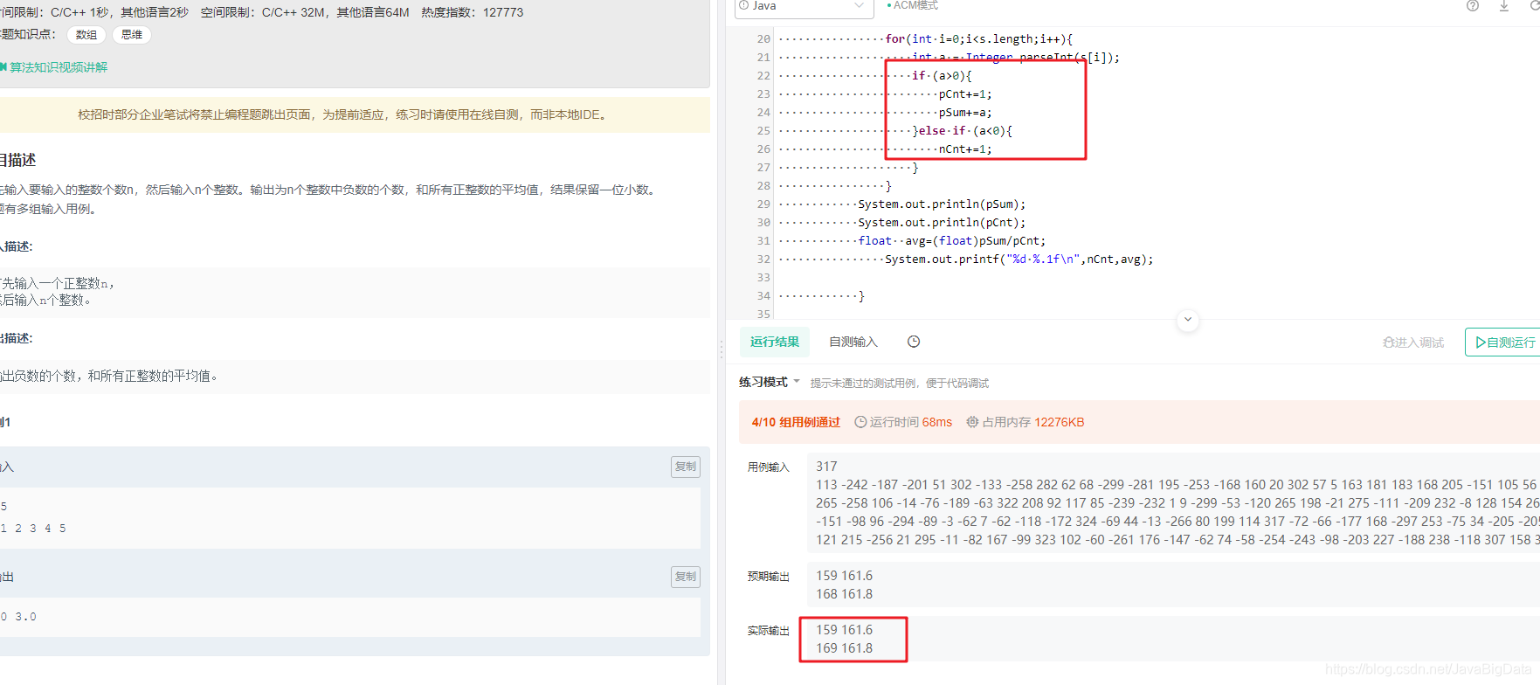Viewport: 1540px width, 685px height.
Task: Click the download code icon
Action: [1504, 6]
